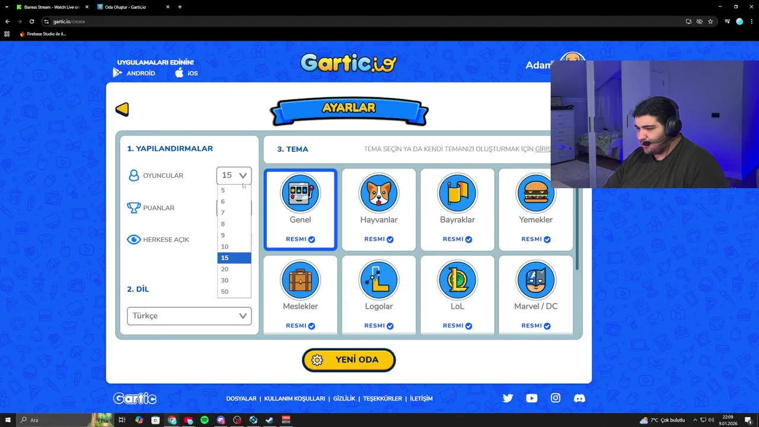Image resolution: width=759 pixels, height=427 pixels.
Task: Open the iOS app link
Action: 186,73
